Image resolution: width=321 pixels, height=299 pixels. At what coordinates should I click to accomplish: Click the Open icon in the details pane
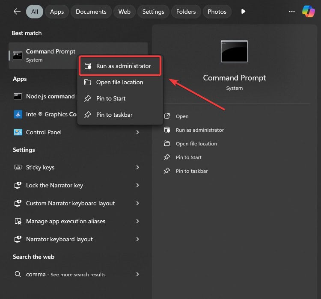[x=167, y=116]
